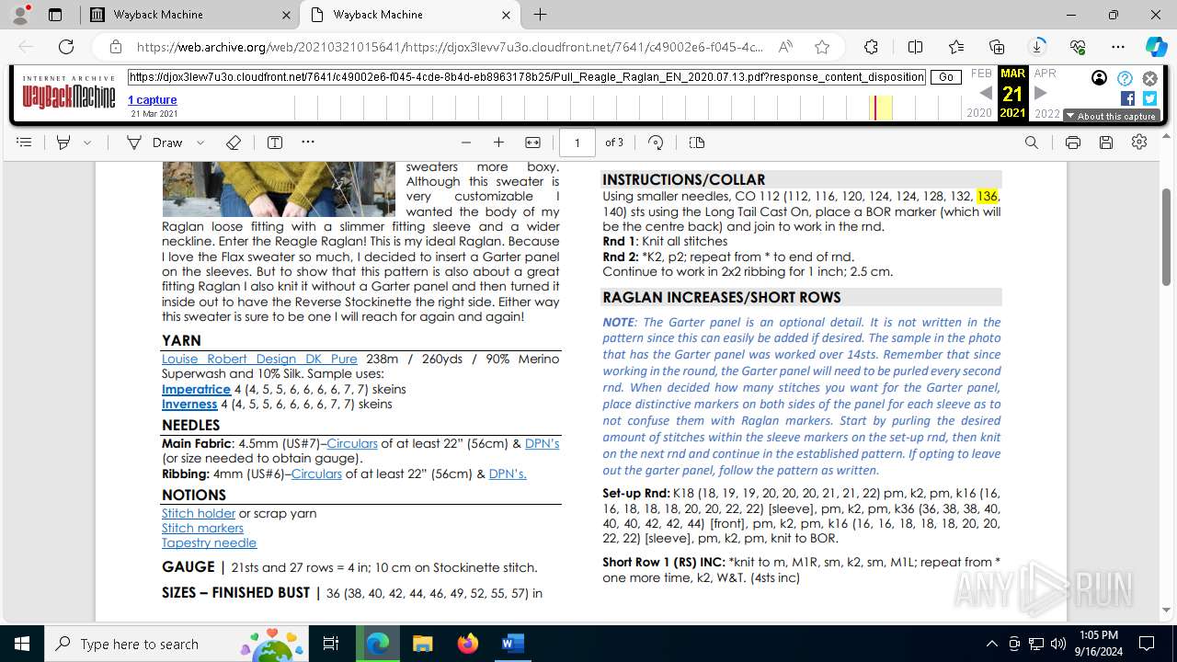
Task: Expand the Draw tool options arrow
Action: [x=200, y=143]
